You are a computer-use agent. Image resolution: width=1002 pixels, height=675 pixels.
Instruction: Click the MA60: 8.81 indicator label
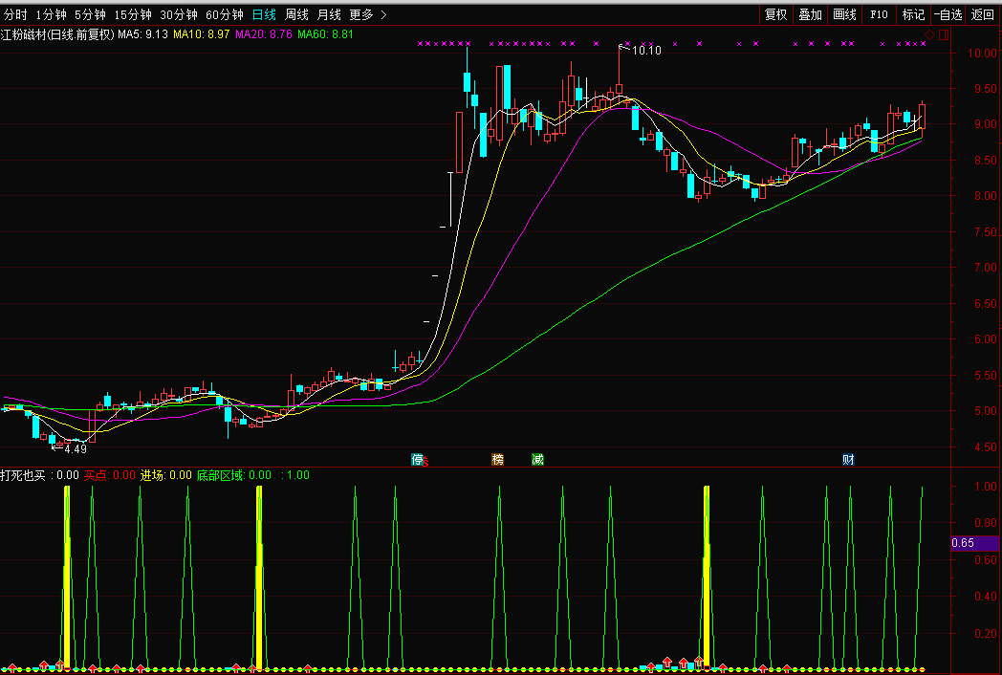click(x=325, y=34)
